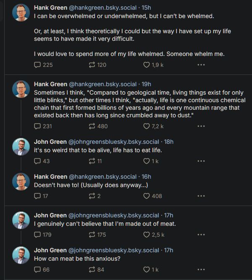Reply to Hank's 'whelmed' post
This screenshot has height=280, width=252.
coord(37,65)
